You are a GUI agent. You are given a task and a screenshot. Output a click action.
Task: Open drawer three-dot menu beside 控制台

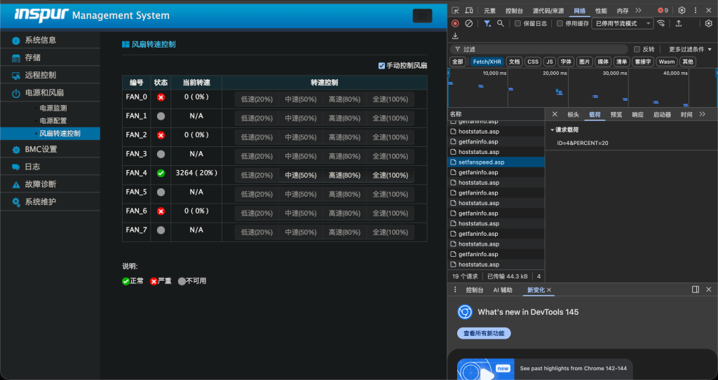tap(455, 290)
